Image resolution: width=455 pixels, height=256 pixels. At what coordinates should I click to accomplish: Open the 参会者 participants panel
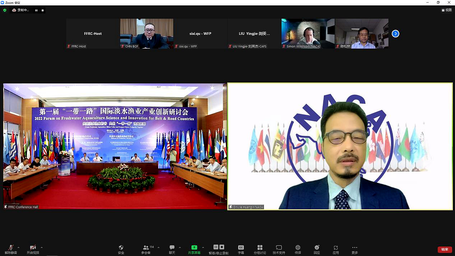pos(146,250)
